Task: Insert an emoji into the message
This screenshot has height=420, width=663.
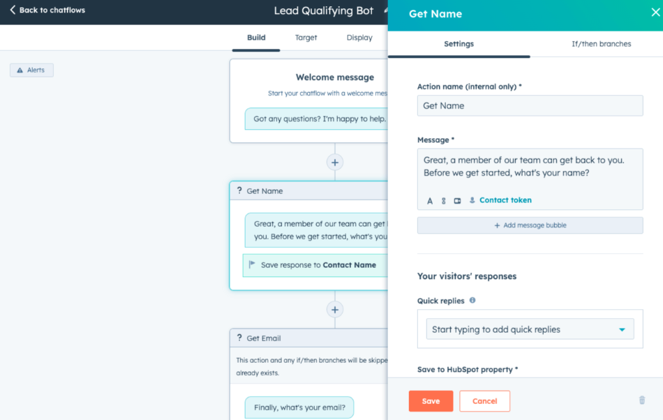Action: tap(445, 201)
